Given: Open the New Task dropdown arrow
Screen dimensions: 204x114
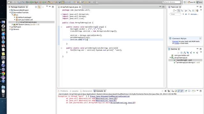Looking at the screenshot, I should (176, 10).
